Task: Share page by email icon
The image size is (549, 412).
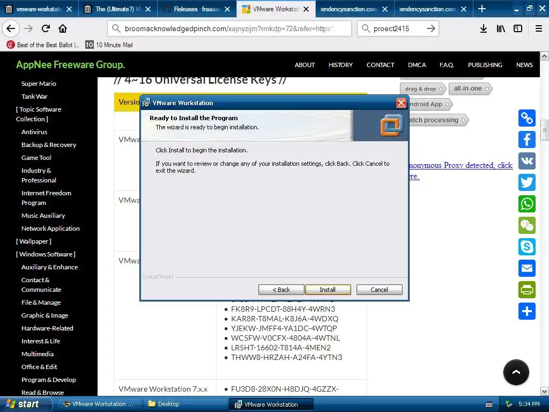Action: [x=527, y=268]
